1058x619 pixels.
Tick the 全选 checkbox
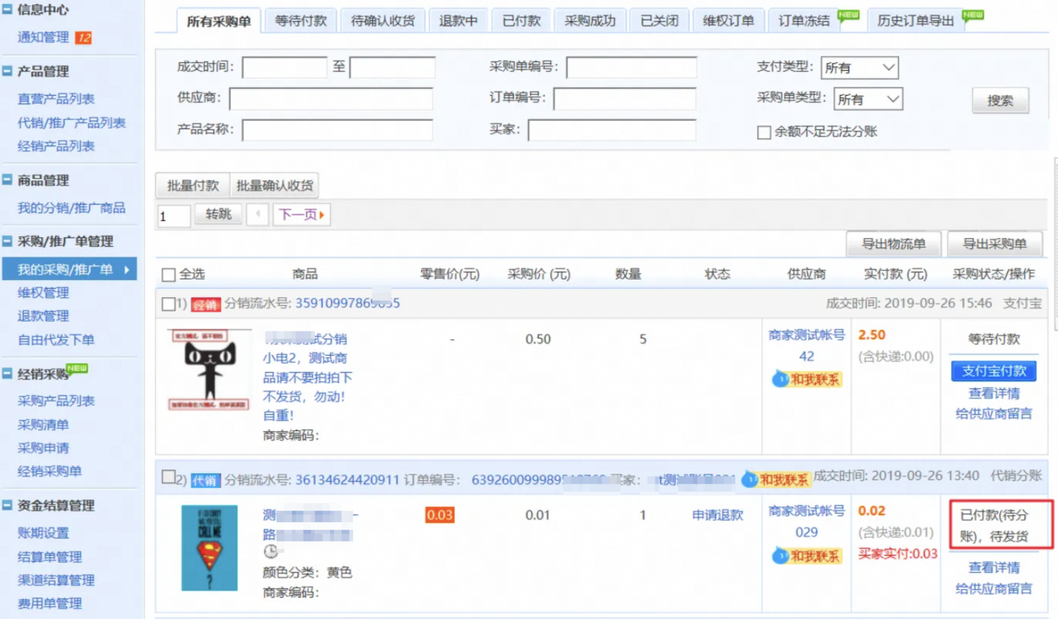click(168, 275)
